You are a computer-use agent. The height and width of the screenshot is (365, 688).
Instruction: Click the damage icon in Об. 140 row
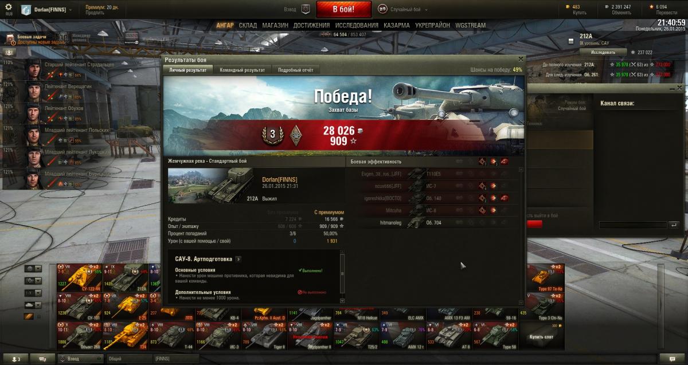click(x=493, y=198)
